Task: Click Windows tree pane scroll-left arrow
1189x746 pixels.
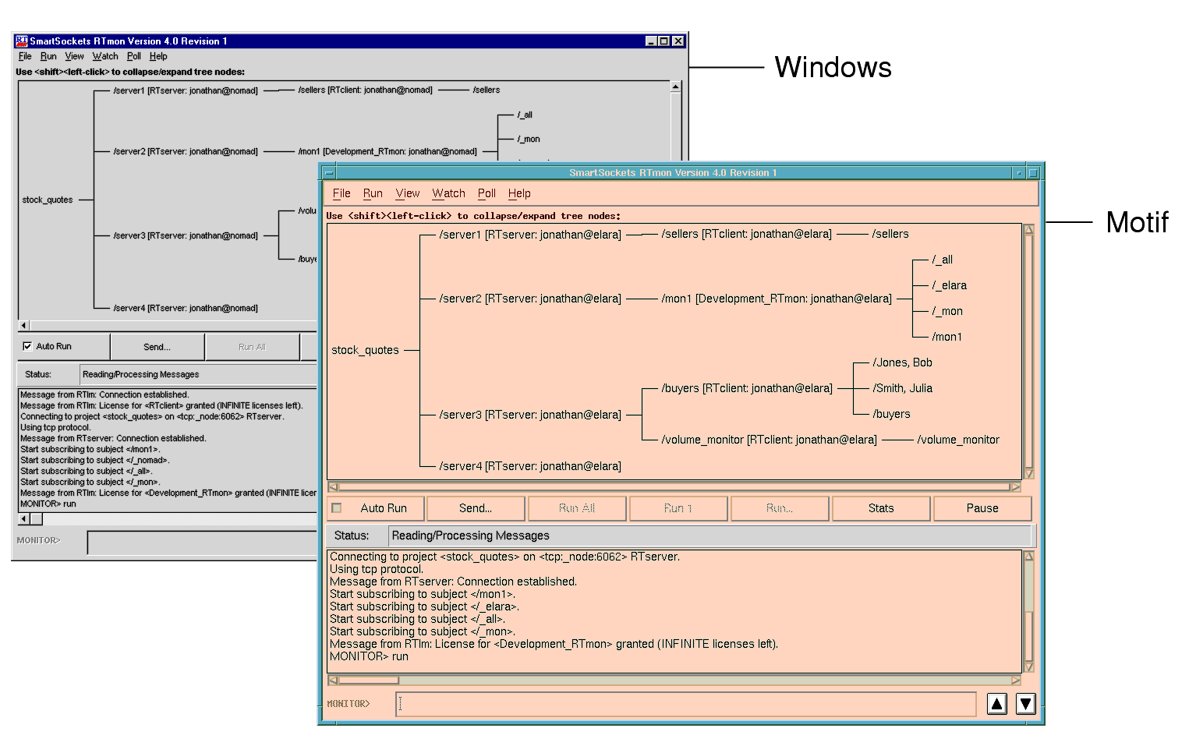Action: 23,325
